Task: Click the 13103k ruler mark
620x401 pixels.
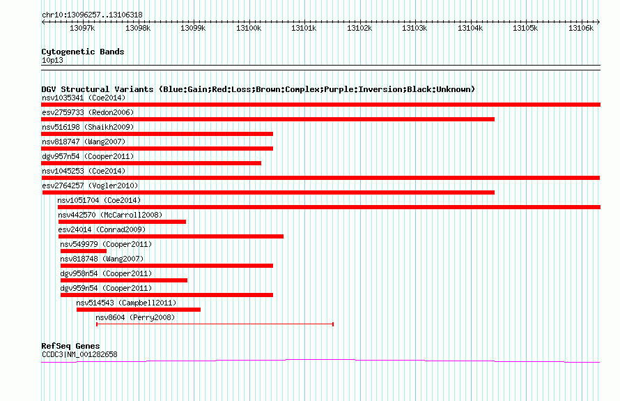Action: [x=414, y=28]
